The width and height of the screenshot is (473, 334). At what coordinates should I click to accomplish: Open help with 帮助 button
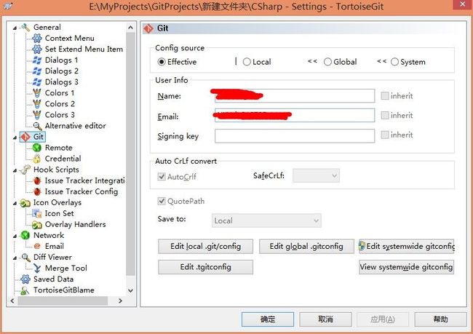[441, 319]
